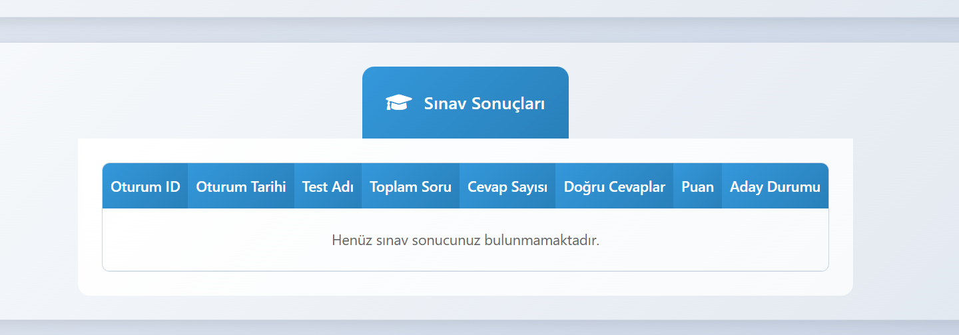Click the 'Henüz sınav sonucunuz bulunmamaktadır' message
This screenshot has height=335, width=959.
point(466,240)
